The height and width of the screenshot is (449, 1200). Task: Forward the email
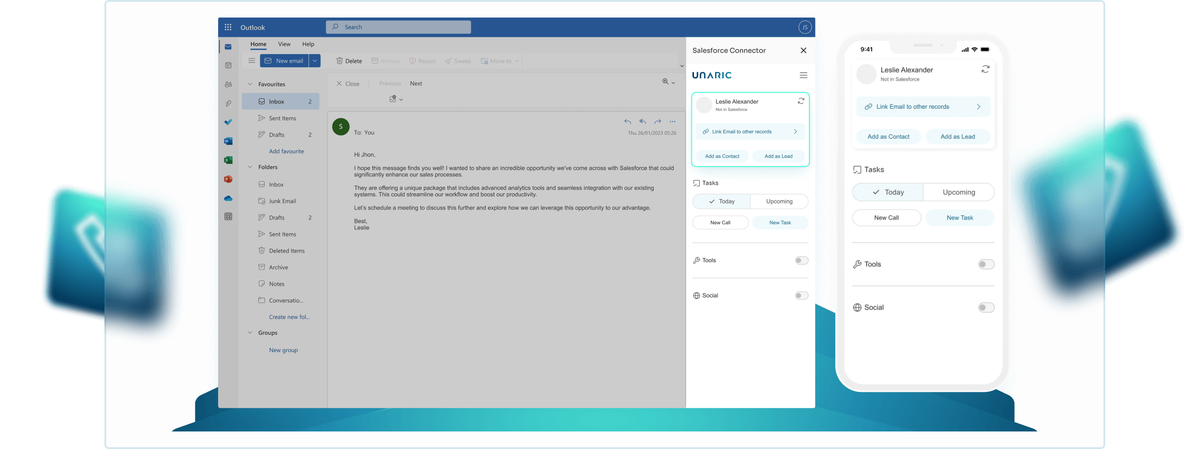pyautogui.click(x=657, y=121)
